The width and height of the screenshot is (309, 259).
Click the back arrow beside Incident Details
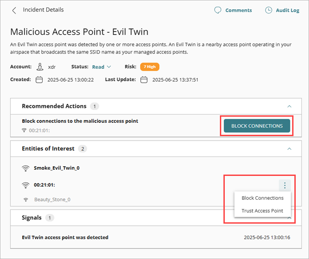14,10
